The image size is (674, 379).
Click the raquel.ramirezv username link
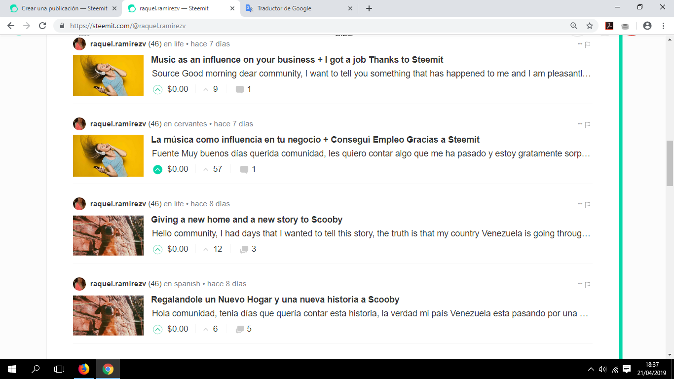(x=116, y=44)
